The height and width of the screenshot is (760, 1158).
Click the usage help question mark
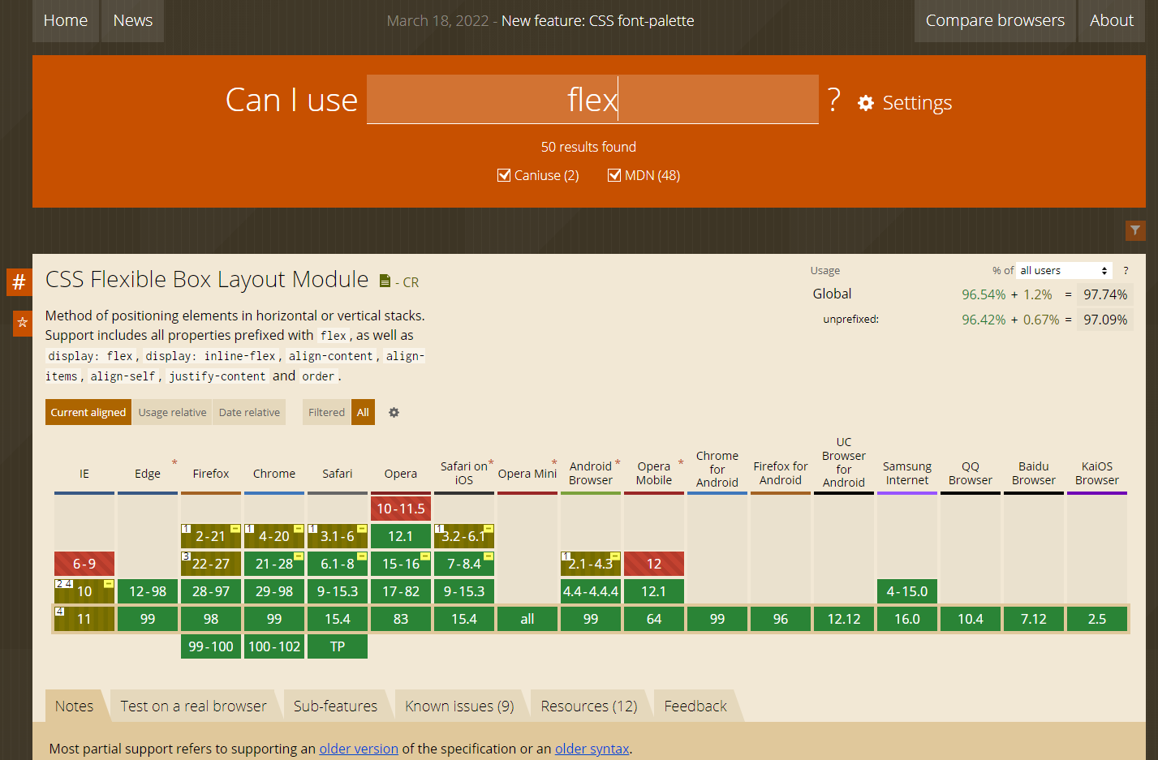click(1126, 271)
